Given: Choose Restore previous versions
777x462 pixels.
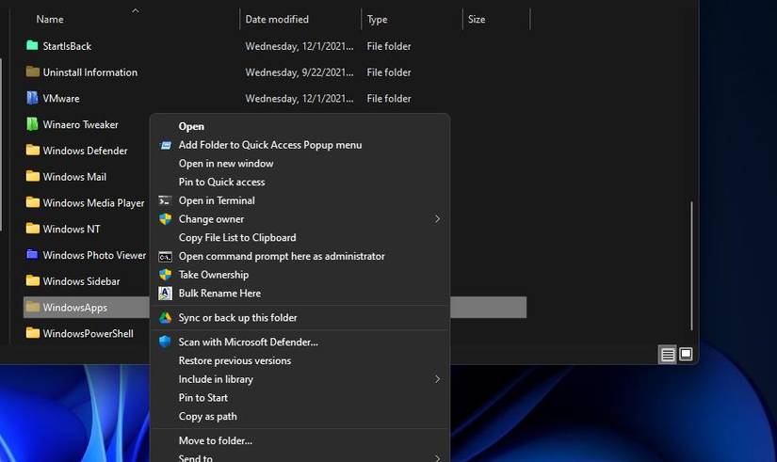Looking at the screenshot, I should click(235, 360).
